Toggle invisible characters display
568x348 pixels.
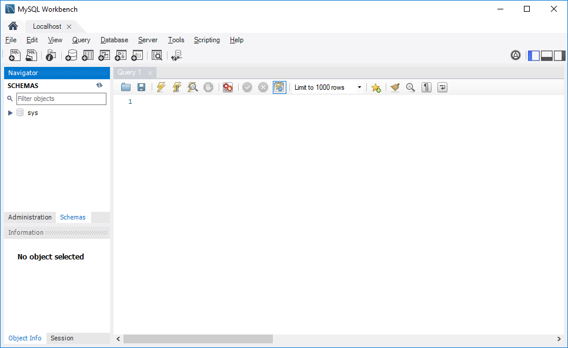[426, 87]
